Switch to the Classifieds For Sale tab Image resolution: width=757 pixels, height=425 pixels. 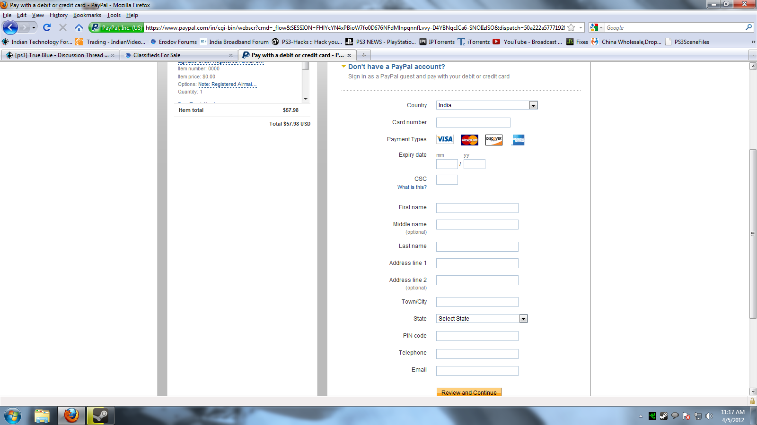[178, 55]
